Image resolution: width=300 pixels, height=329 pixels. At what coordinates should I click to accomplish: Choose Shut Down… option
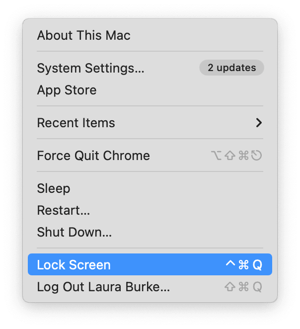click(x=75, y=233)
